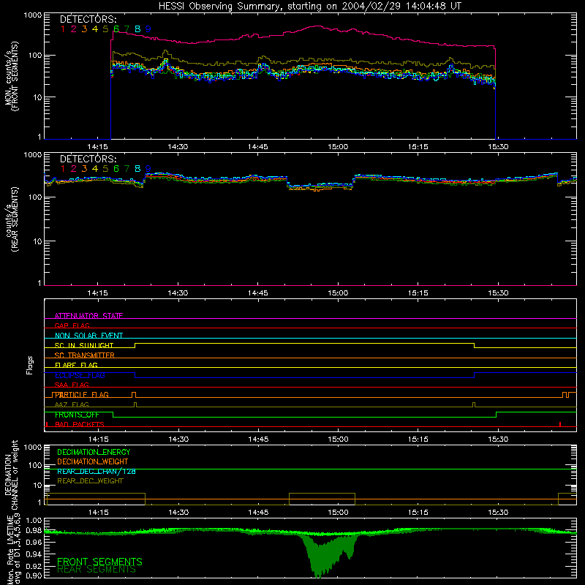Click the SC TRANSMITTER flag label
The width and height of the screenshot is (585, 585).
85,355
